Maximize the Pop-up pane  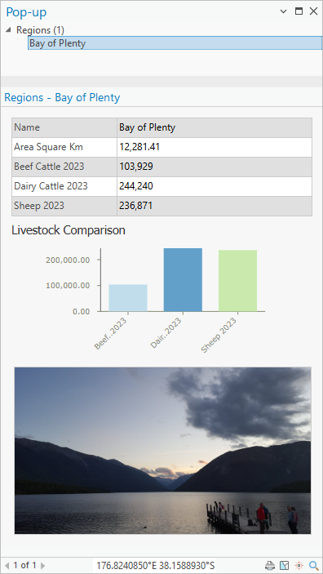pyautogui.click(x=299, y=11)
